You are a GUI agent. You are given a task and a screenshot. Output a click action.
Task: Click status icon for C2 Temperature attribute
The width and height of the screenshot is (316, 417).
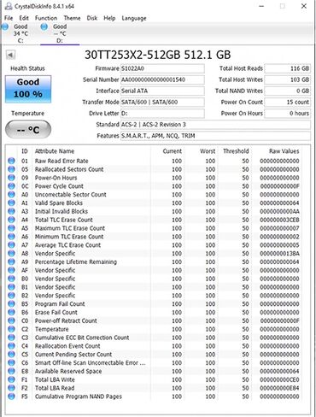(11, 329)
